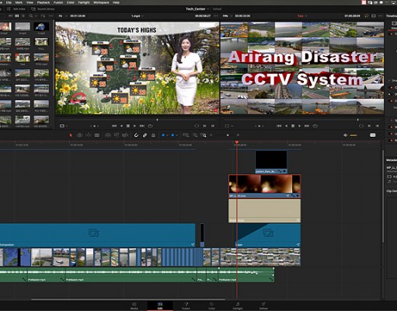
Task: Open the Clip menu
Action: click(9, 2)
